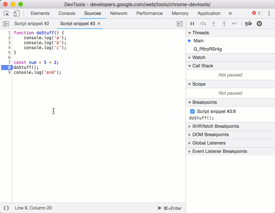Expand the Watch section
275x213 pixels.
(x=230, y=58)
